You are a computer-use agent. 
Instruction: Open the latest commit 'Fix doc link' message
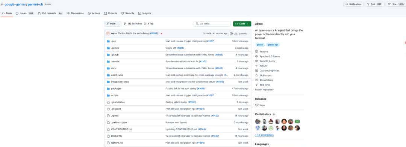point(138,33)
